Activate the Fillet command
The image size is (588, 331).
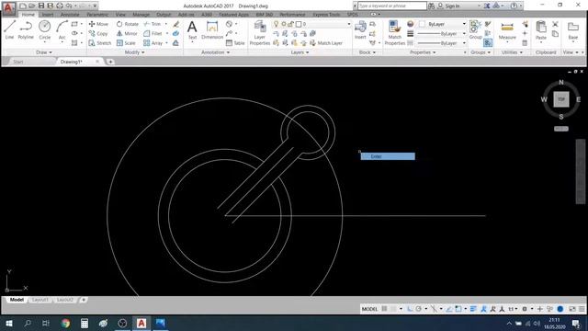tap(153, 33)
